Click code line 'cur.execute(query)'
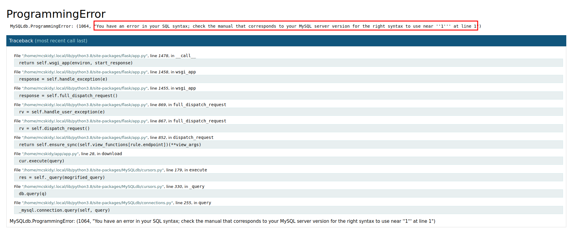The width and height of the screenshot is (572, 230). (288, 161)
